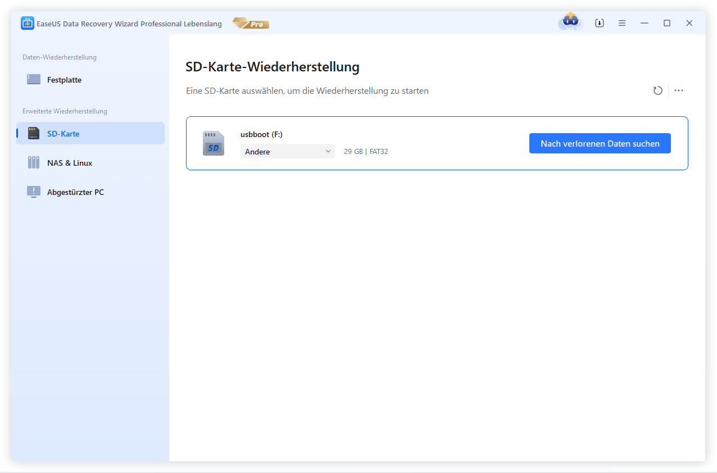Open NAS & Linux recovery

90,163
